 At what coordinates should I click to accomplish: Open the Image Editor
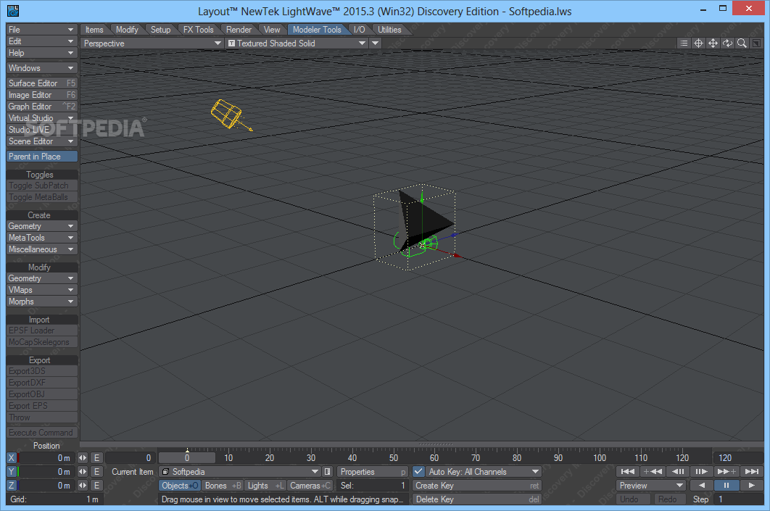click(x=42, y=95)
